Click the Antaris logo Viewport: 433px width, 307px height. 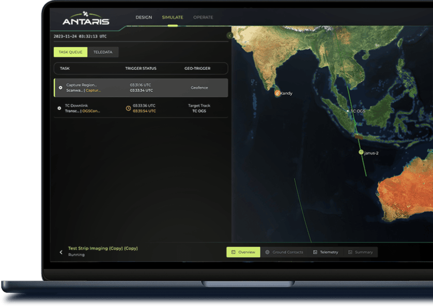click(86, 18)
